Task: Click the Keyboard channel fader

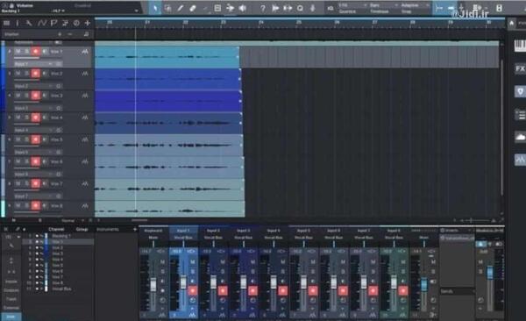Action: [153, 284]
